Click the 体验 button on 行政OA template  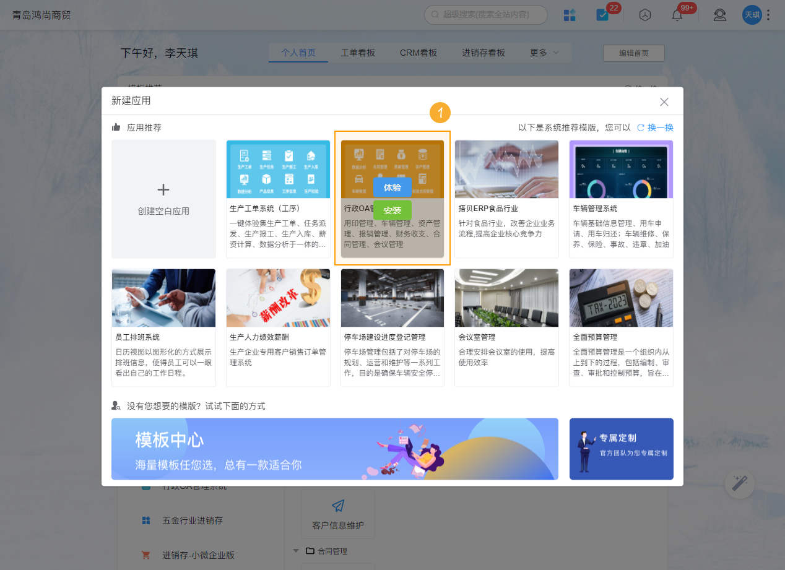pos(392,187)
